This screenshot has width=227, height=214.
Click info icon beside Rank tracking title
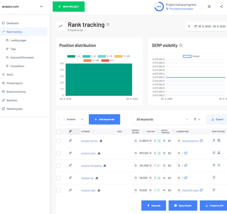[x=108, y=24]
